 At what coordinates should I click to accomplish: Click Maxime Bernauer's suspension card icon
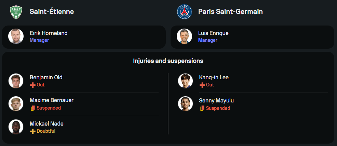pos(33,108)
